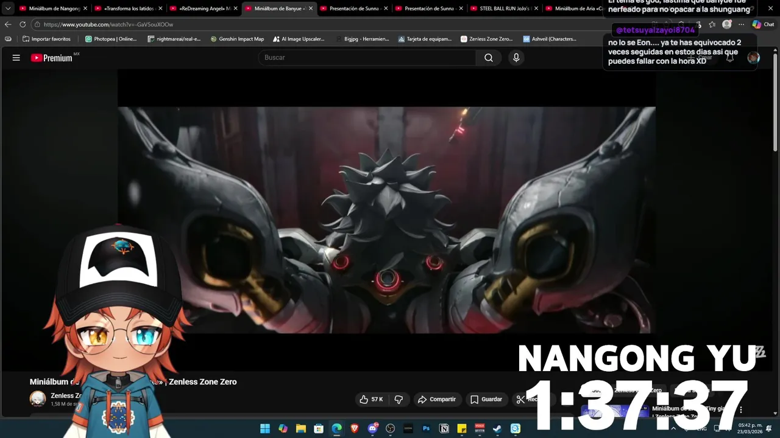
Task: Open the Photopea Online bookmark
Action: [x=110, y=39]
